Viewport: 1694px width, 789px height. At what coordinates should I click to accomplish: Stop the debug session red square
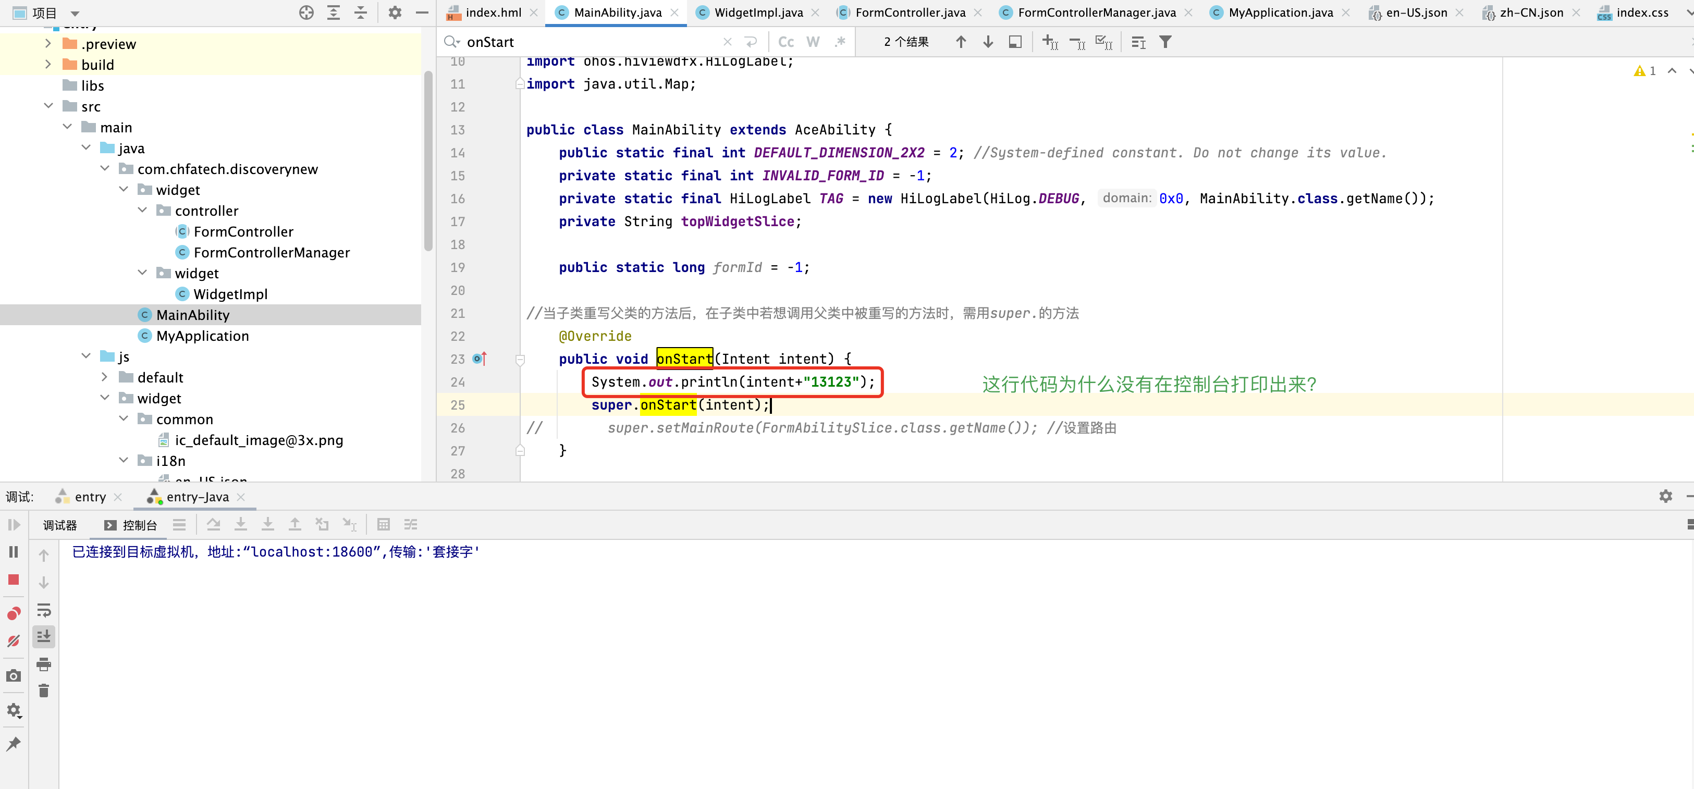tap(14, 580)
